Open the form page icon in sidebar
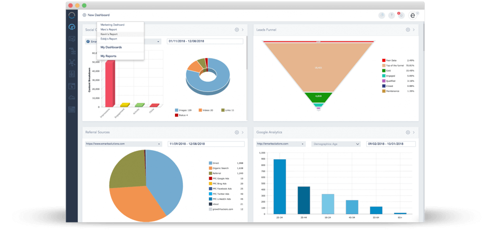This screenshot has height=231, width=494. point(72,74)
